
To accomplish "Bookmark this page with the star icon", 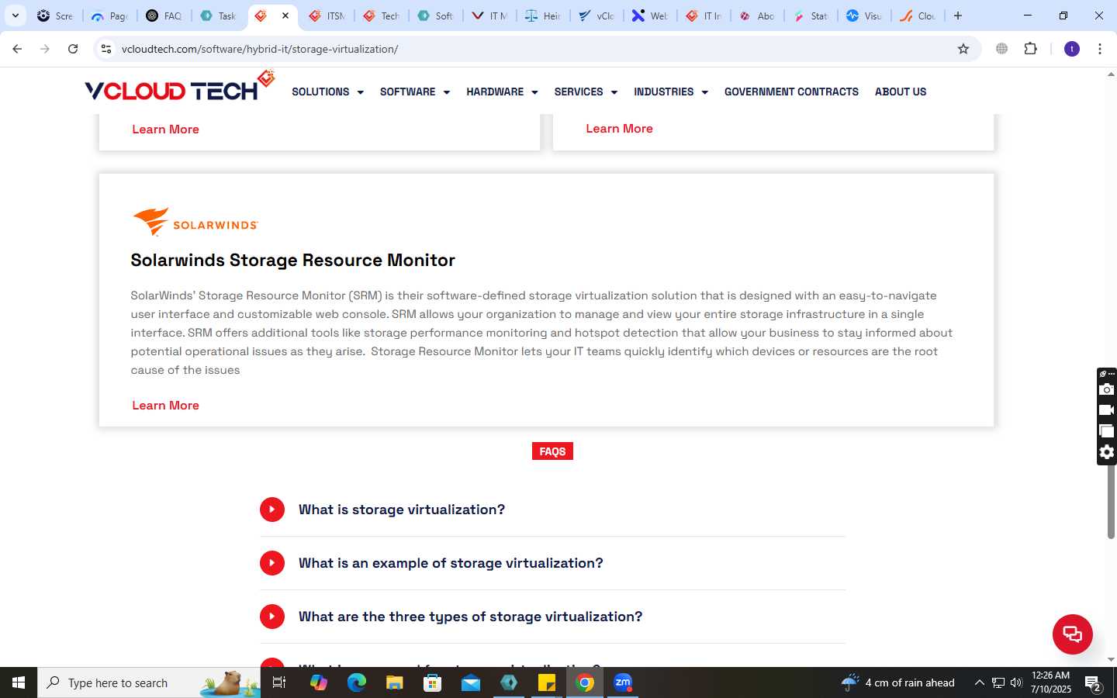I will (963, 49).
